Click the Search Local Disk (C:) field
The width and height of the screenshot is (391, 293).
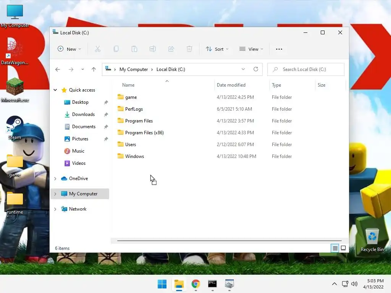tap(306, 69)
